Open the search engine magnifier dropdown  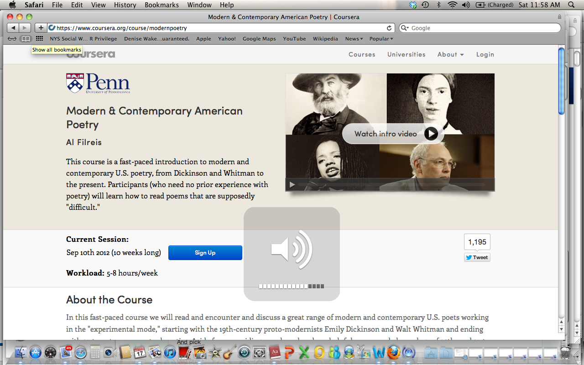pyautogui.click(x=405, y=28)
